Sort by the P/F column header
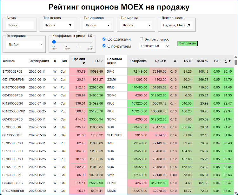Image resolution: width=238 pixels, height=195 pixels. pyautogui.click(x=217, y=61)
